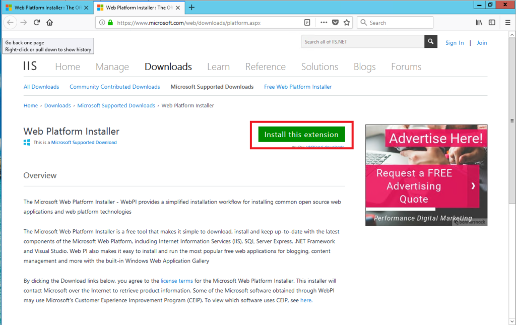Open the browser home page
Viewport: 516px width, 325px height.
[x=49, y=22]
